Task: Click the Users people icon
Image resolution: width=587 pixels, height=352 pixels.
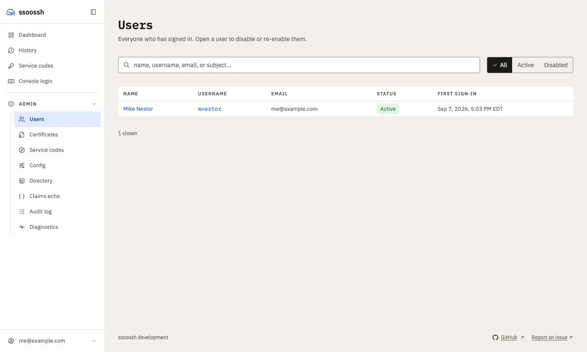Action: click(x=22, y=119)
